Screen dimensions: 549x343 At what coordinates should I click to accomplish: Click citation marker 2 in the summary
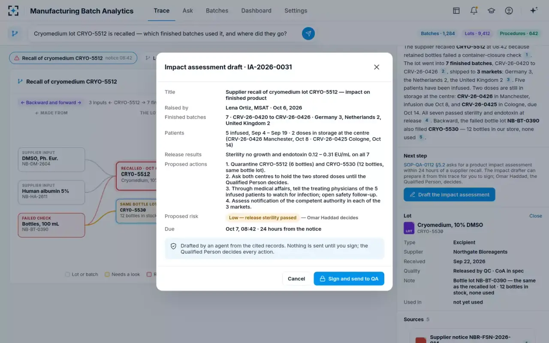[x=443, y=72]
